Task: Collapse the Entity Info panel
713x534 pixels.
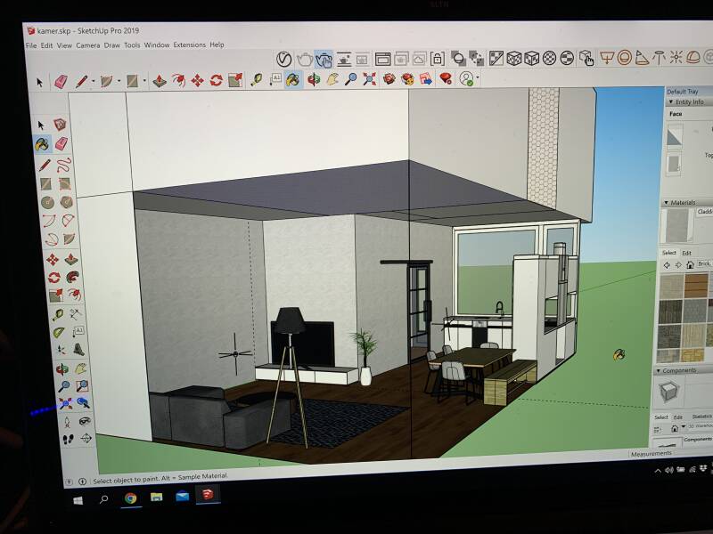Action: click(x=670, y=101)
